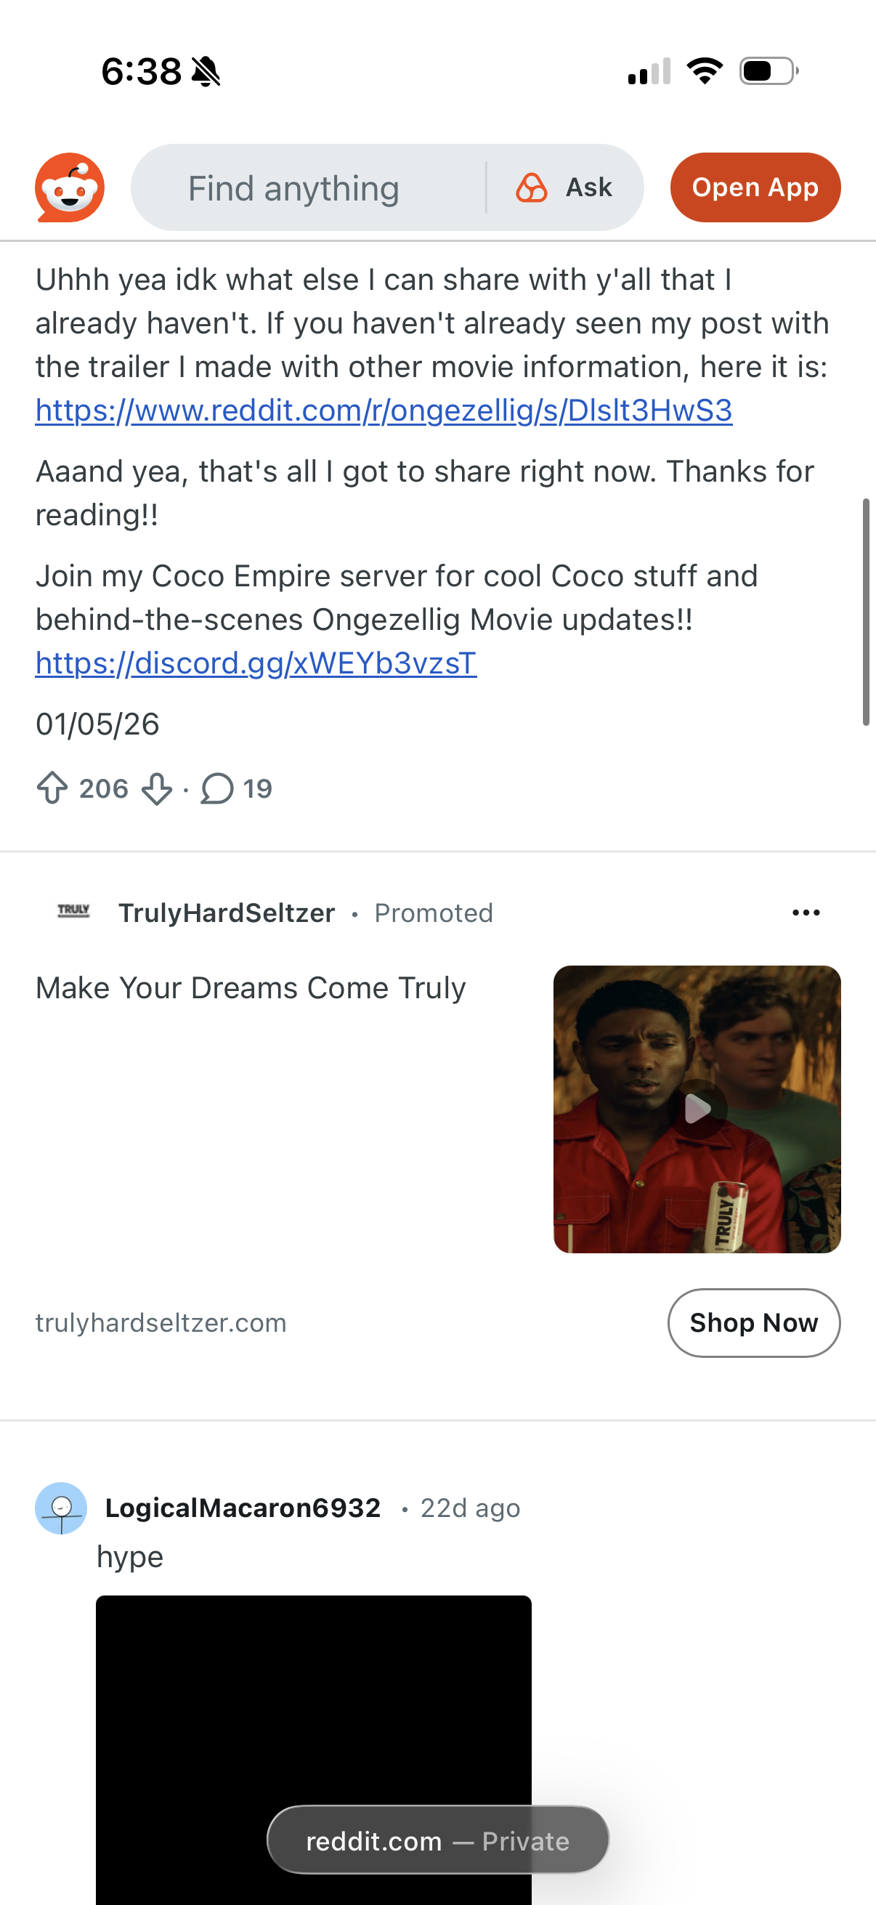876x1905 pixels.
Task: Open the 19 comments icon
Action: pos(217,788)
